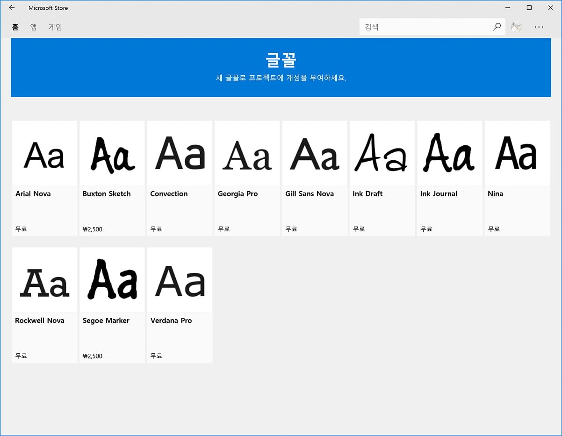The image size is (562, 436).
Task: Click the Convection title text
Action: pyautogui.click(x=169, y=193)
